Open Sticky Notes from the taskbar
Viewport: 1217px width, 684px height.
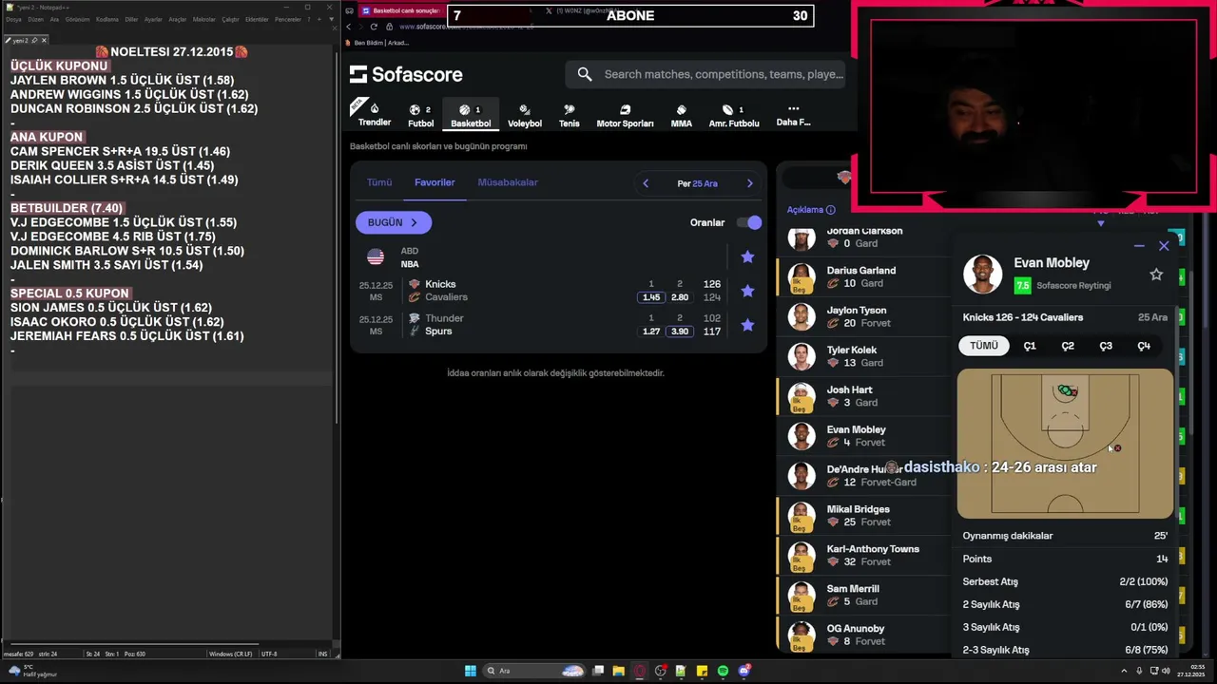point(703,671)
